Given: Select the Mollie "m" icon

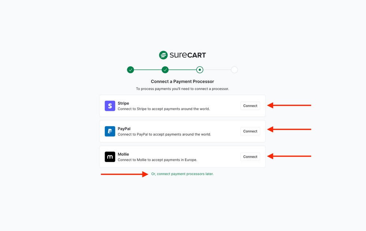Looking at the screenshot, I should [110, 157].
